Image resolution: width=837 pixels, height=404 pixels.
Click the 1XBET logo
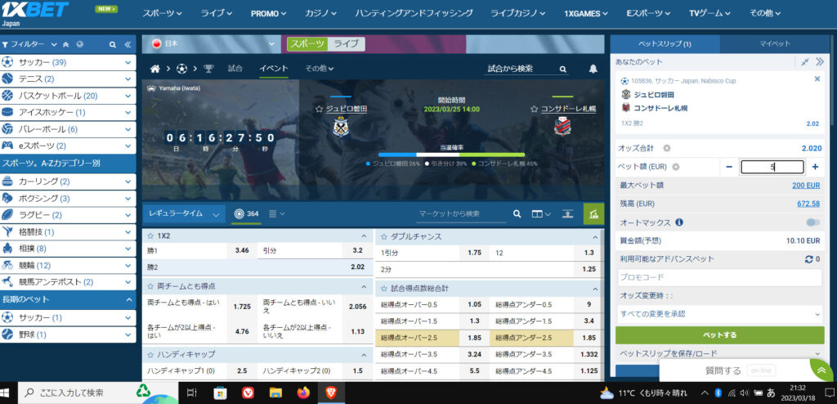[x=35, y=9]
